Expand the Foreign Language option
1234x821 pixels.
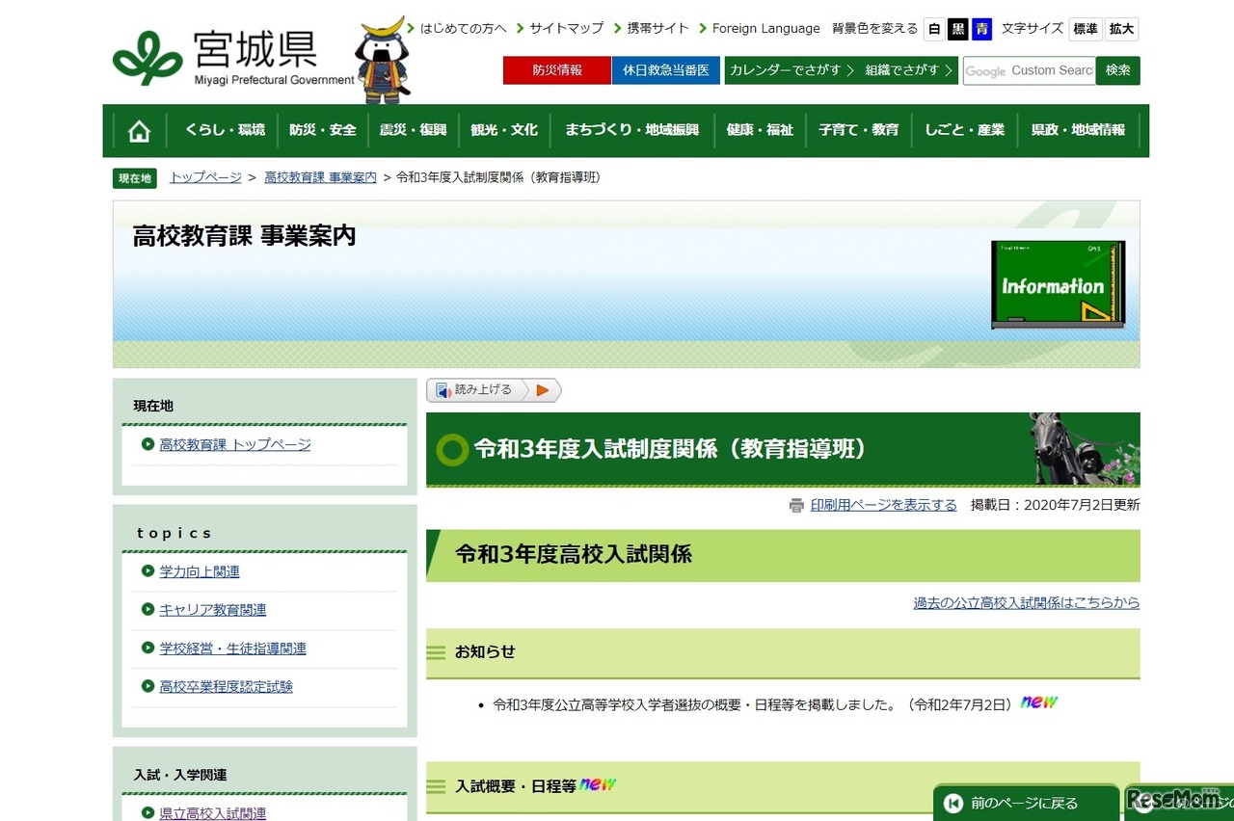point(765,28)
